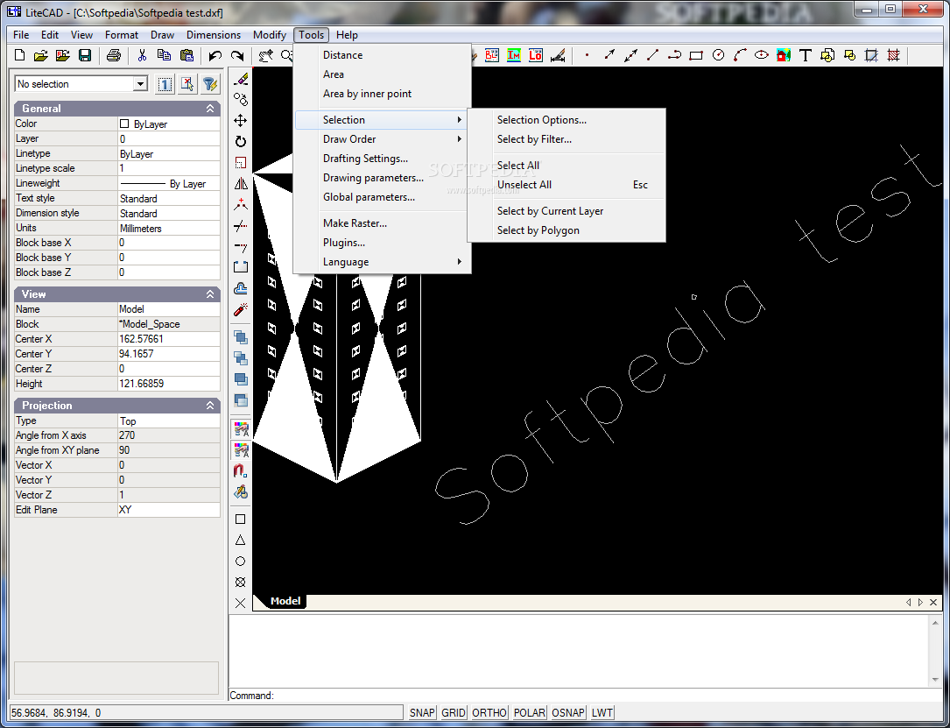Select the Polyline draw tool
Image resolution: width=950 pixels, height=728 pixels.
pos(674,56)
